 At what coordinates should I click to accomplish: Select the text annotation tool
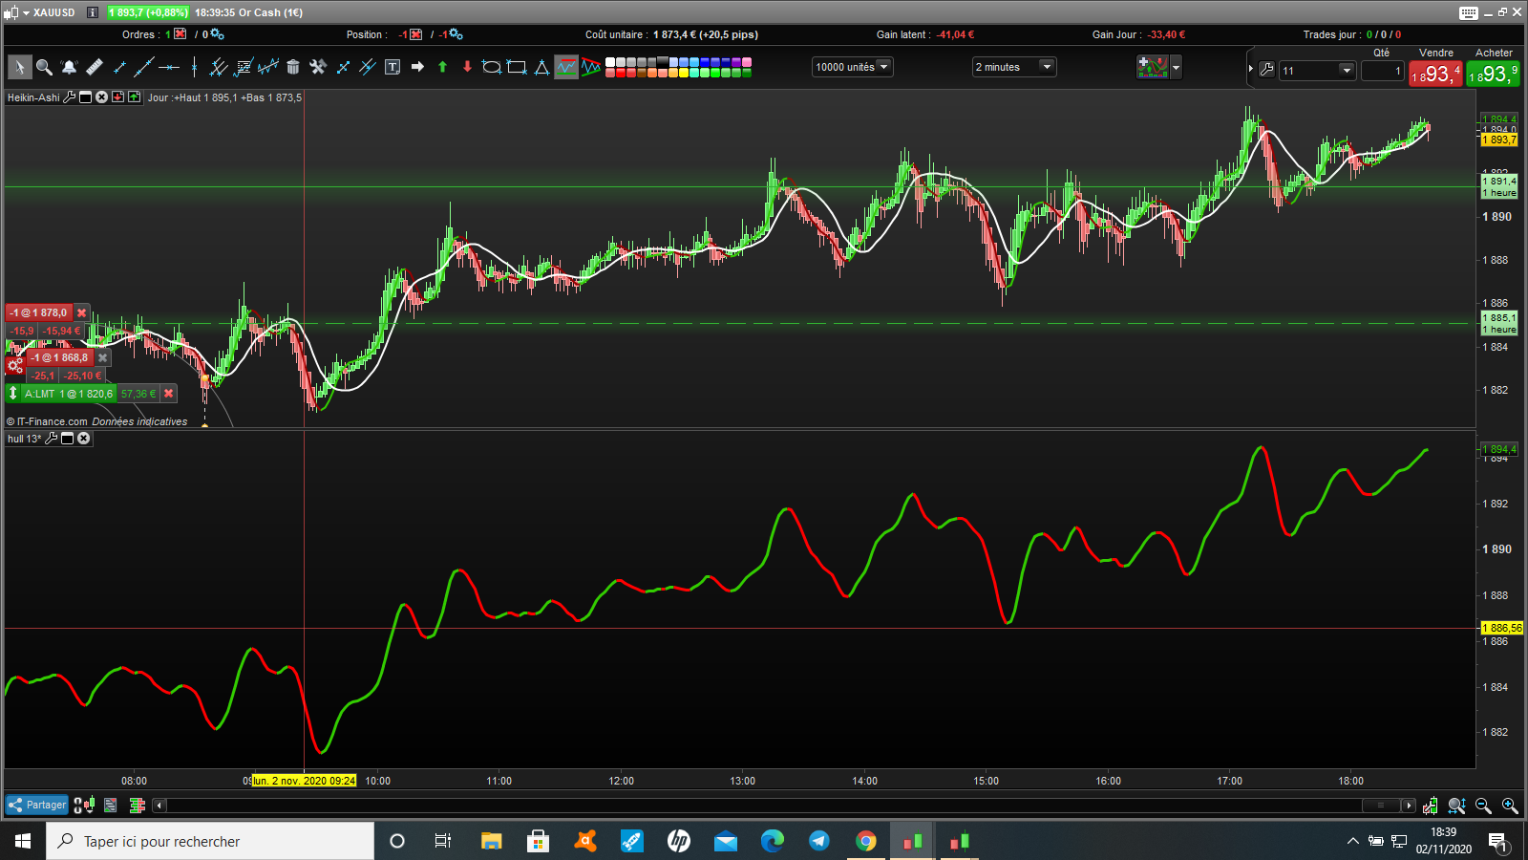click(393, 67)
